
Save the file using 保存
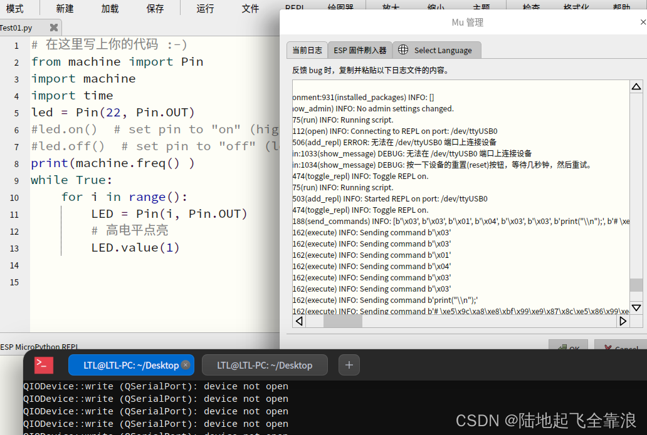(155, 8)
